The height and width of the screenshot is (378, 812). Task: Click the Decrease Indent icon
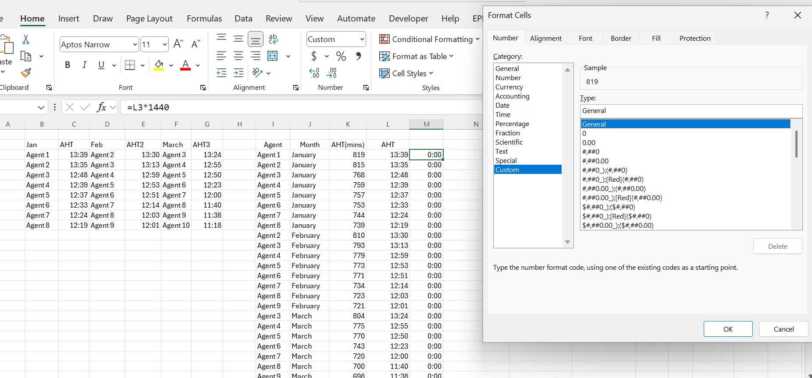(x=221, y=73)
